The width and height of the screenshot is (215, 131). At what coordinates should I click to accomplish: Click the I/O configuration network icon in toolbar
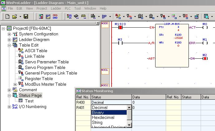93,16
